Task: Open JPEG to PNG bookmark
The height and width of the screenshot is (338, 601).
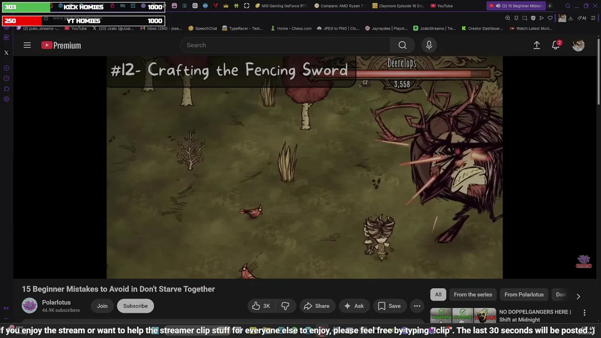Action: coord(338,28)
